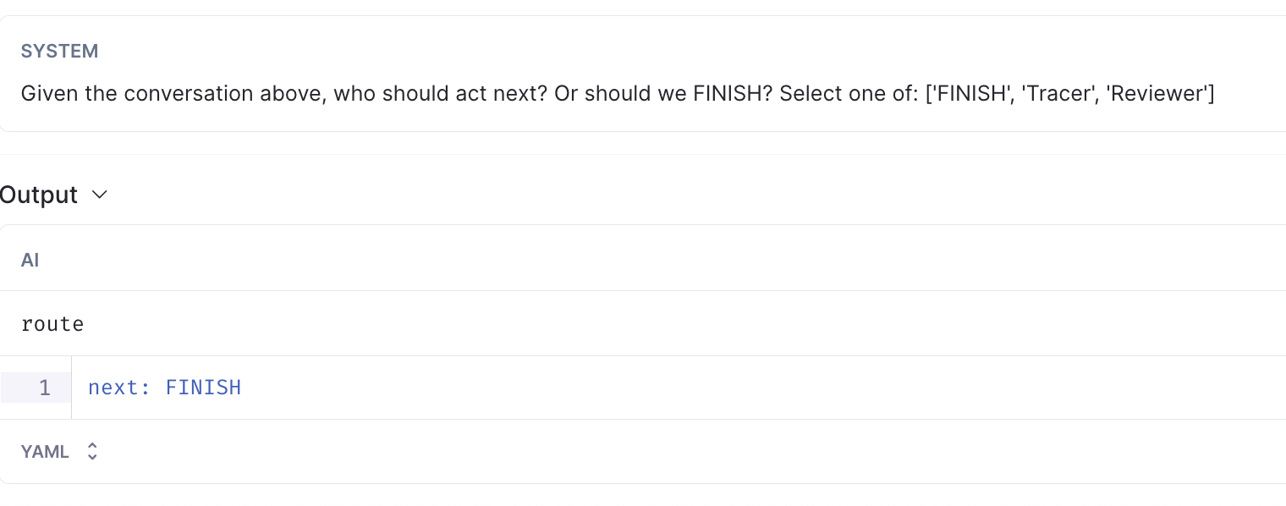1286x506 pixels.
Task: Click blank footer area right of YAML selector
Action: (x=677, y=452)
